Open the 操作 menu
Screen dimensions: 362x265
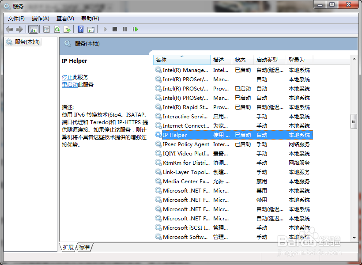coord(40,18)
